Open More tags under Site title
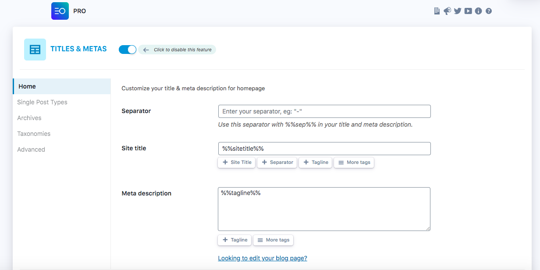The height and width of the screenshot is (270, 540). pos(354,162)
